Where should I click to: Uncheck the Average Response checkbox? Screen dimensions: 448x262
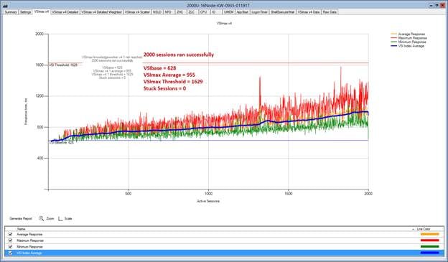click(11, 234)
